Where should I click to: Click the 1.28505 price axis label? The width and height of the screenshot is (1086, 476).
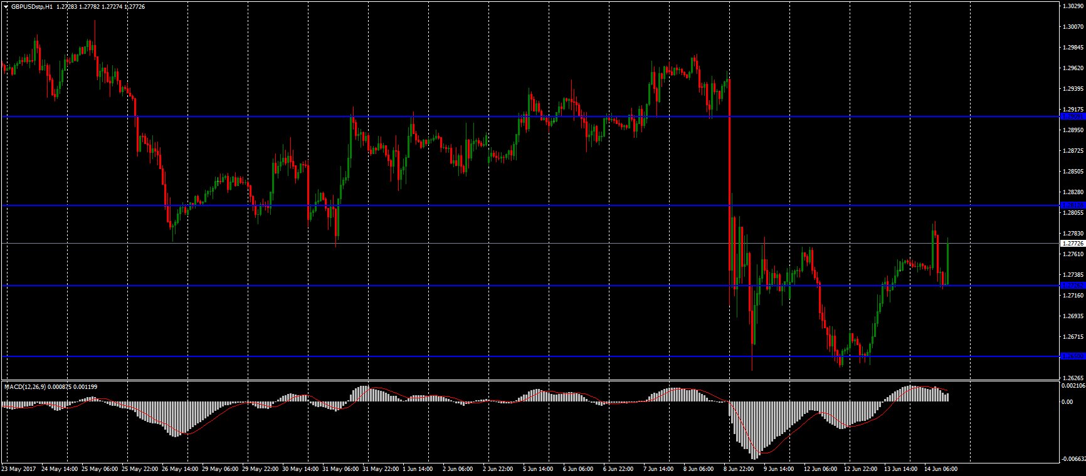[1073, 172]
